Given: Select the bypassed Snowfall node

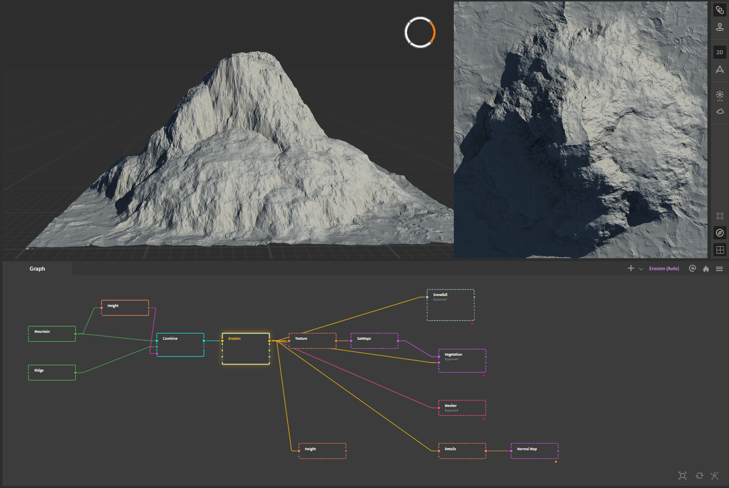Looking at the screenshot, I should 450,305.
